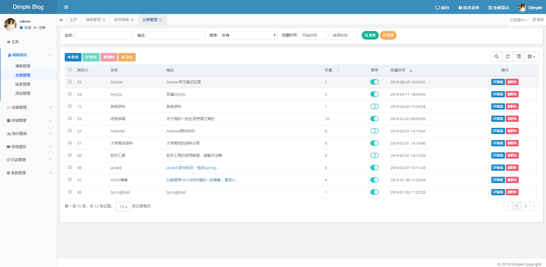The width and height of the screenshot is (546, 267).
Task: Expand the 统计图表 sidebar menu
Action: pyautogui.click(x=28, y=133)
